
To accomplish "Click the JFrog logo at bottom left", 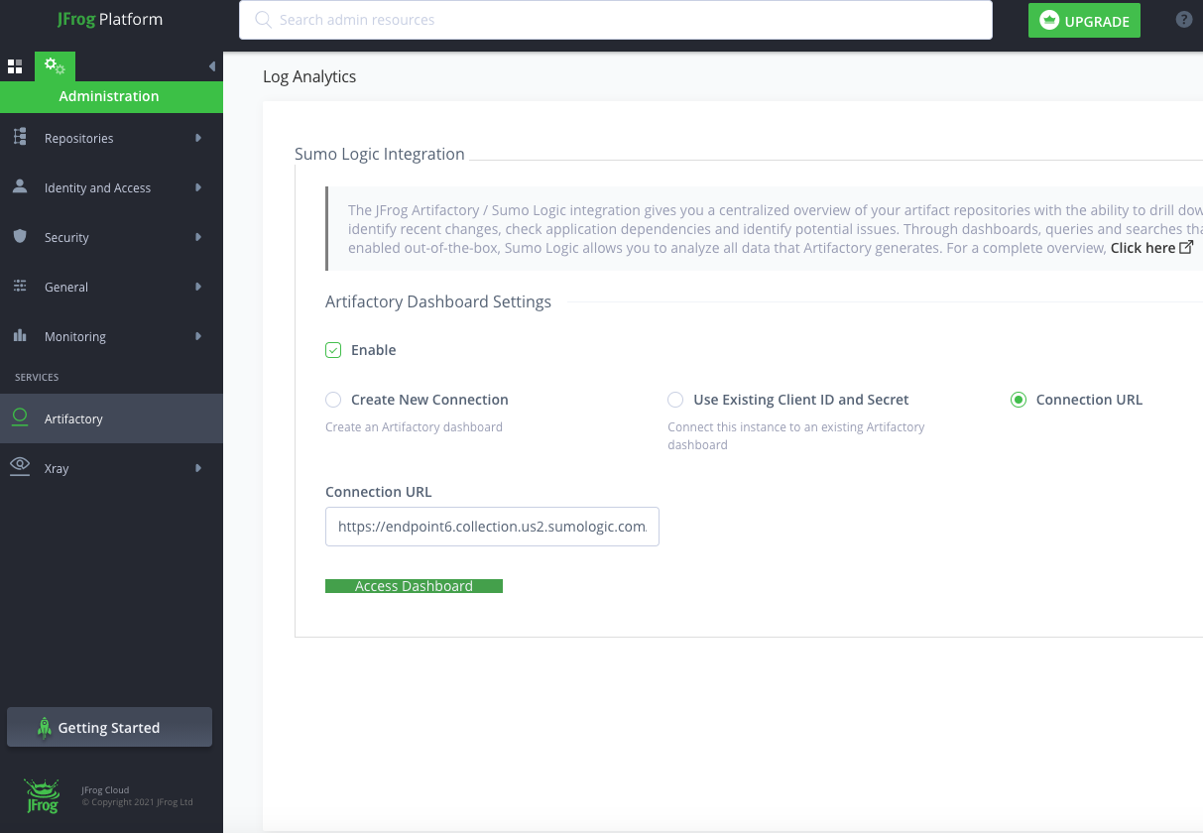I will tap(42, 796).
